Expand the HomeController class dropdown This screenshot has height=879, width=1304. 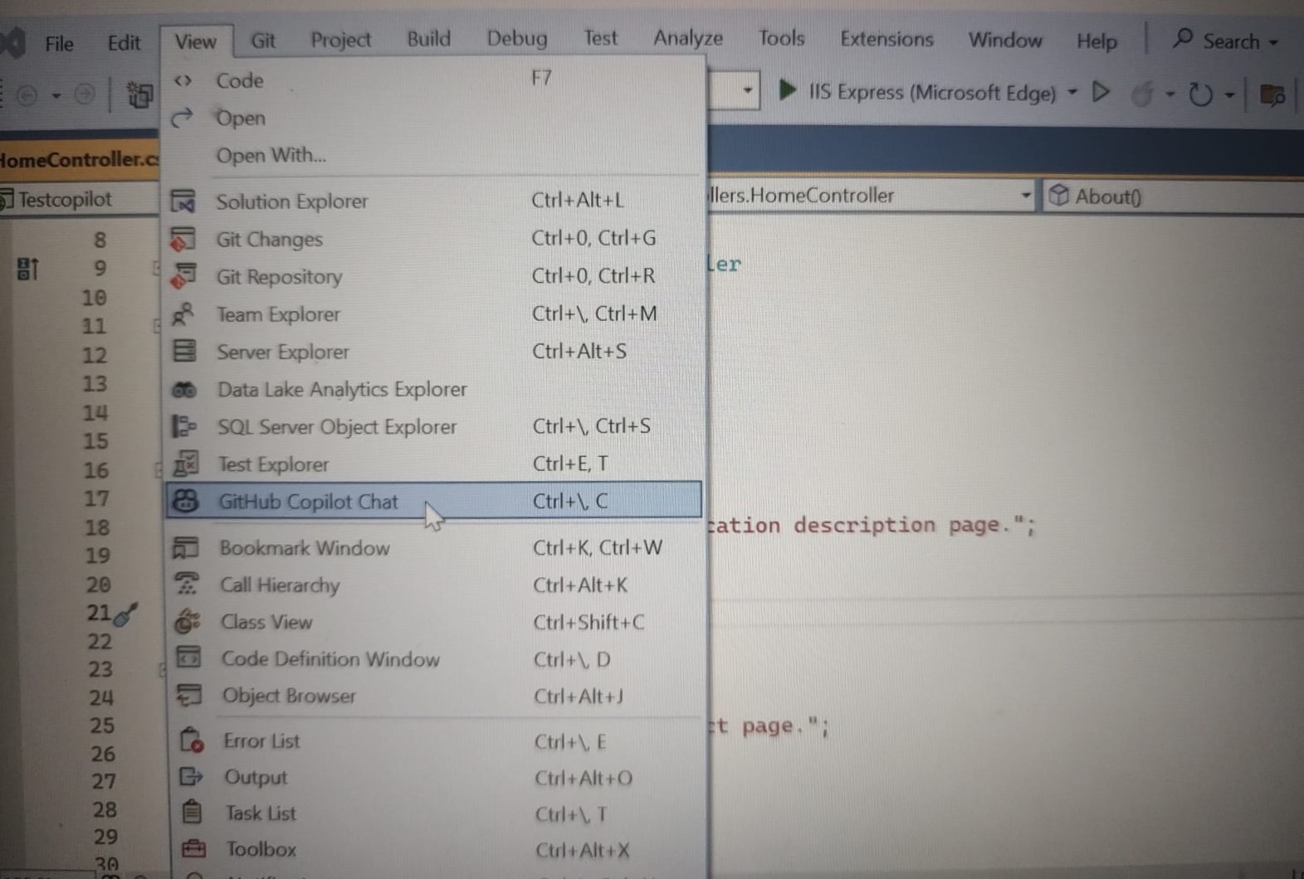[x=1025, y=197]
